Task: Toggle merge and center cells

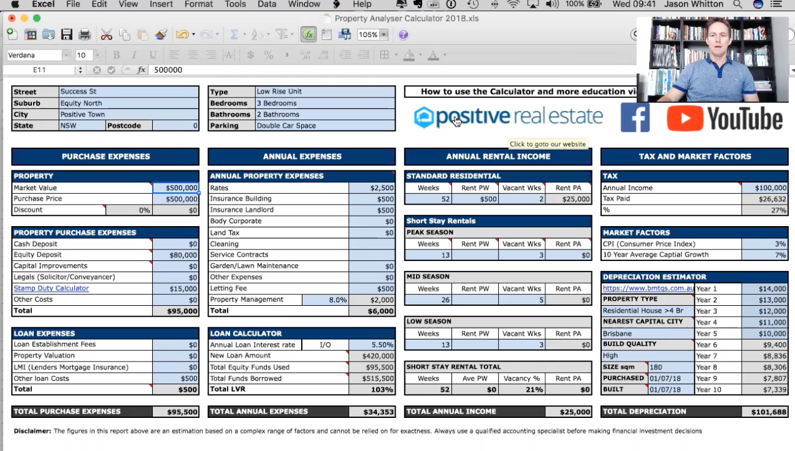Action: (229, 55)
